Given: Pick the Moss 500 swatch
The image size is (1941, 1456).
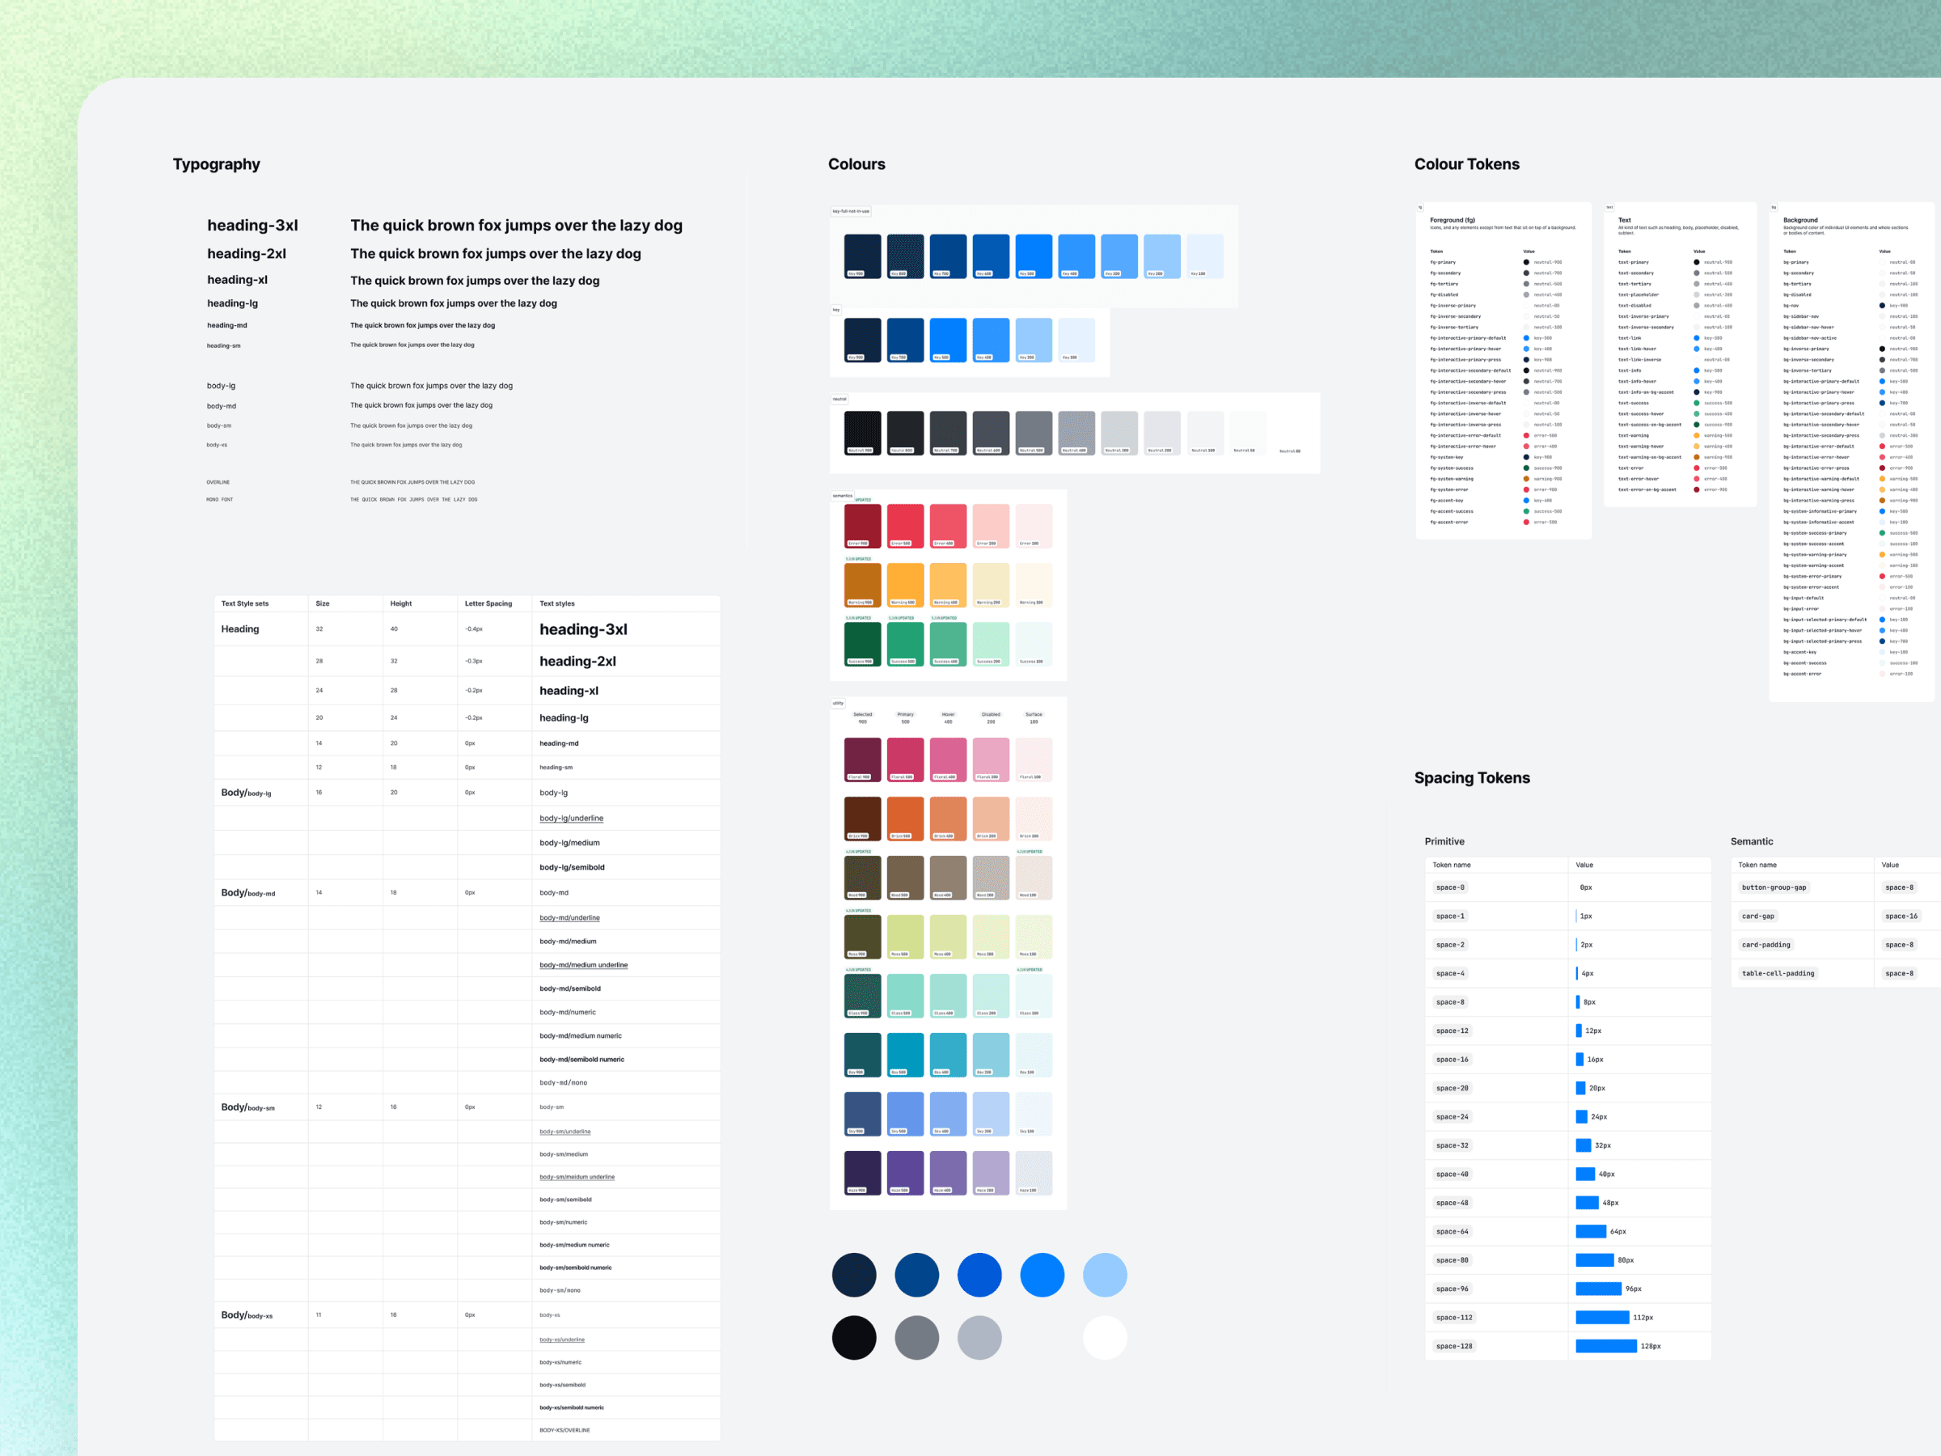Looking at the screenshot, I should coord(905,937).
